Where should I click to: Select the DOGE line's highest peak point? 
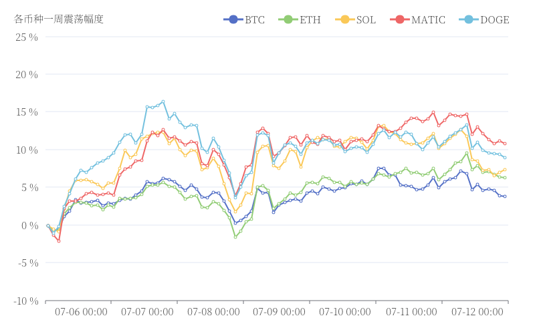(163, 102)
